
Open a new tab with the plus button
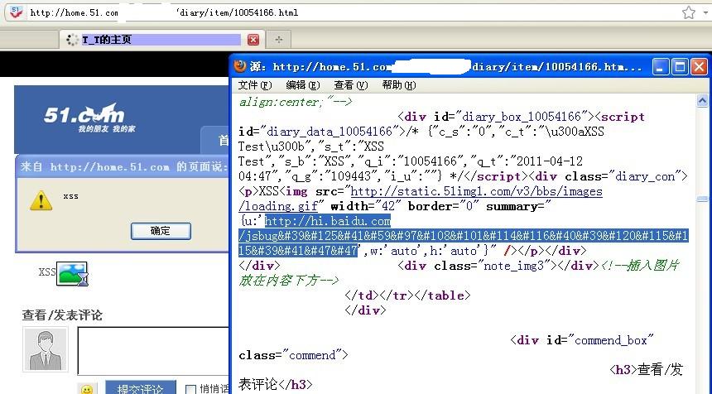(278, 40)
